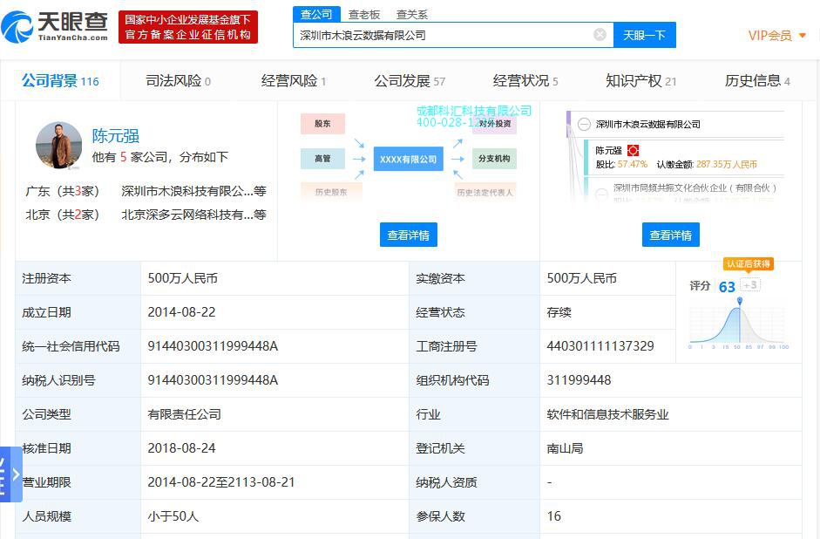The image size is (820, 539).
Task: Click the 小于50人 staff size value
Action: (x=173, y=516)
